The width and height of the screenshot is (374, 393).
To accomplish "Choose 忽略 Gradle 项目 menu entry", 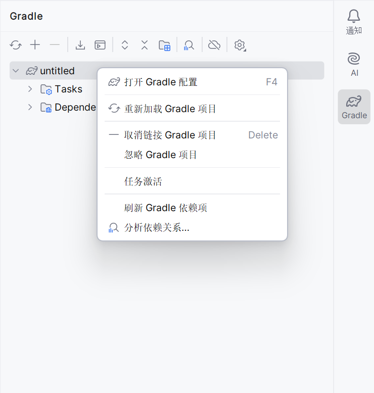I will click(192, 155).
